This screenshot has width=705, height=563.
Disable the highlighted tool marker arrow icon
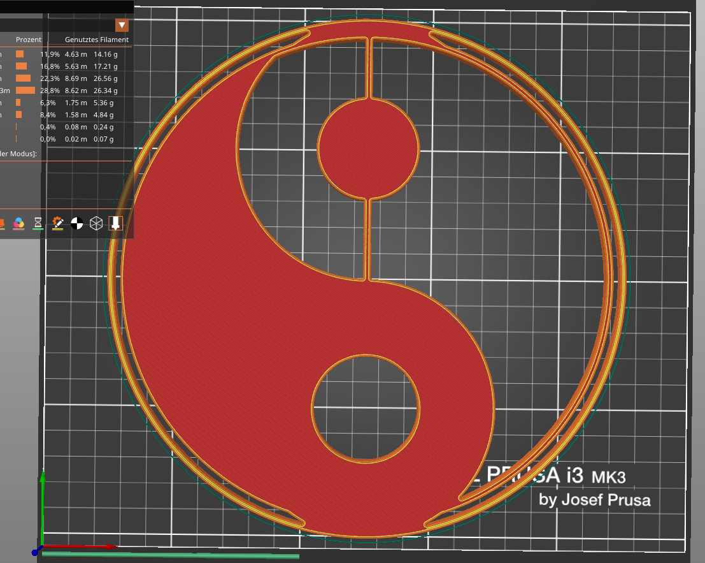tap(115, 223)
